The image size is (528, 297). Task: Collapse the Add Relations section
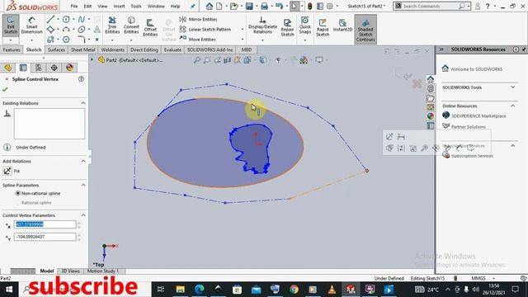click(83, 161)
